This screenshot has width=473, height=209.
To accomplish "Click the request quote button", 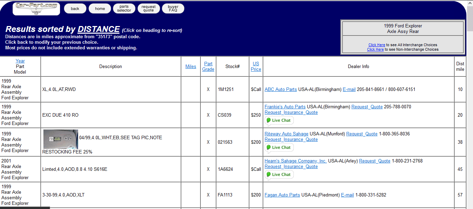I will point(148,9).
